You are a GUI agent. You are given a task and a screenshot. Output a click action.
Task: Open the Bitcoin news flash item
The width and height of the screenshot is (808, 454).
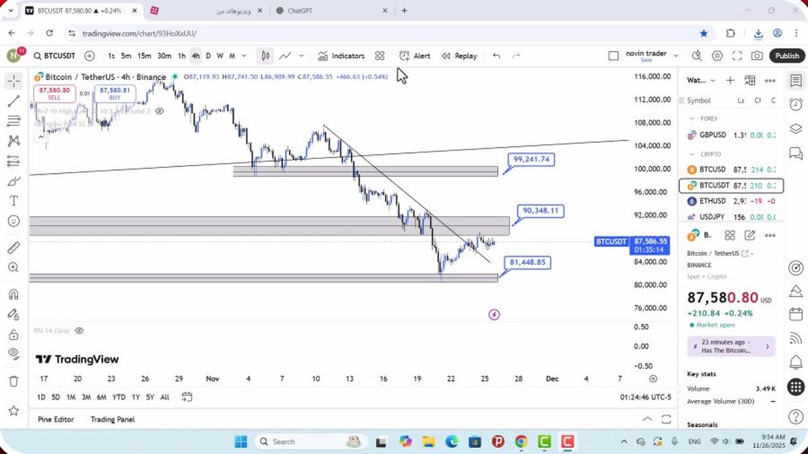[x=731, y=346]
